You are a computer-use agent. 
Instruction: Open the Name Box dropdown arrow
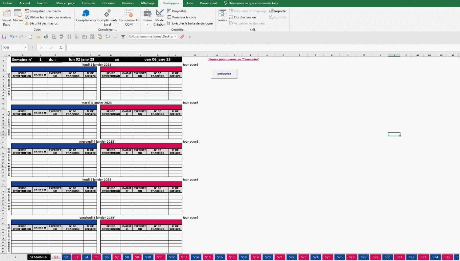point(26,48)
